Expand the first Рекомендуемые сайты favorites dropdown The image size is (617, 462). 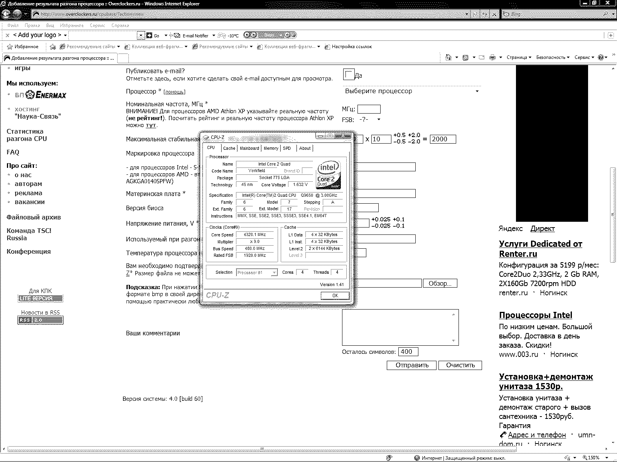[118, 47]
